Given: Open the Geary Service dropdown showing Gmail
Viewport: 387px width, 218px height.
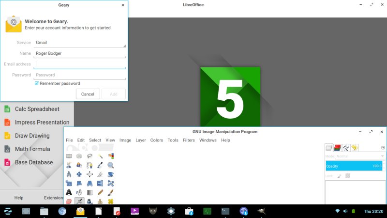Looking at the screenshot, I should coord(80,43).
